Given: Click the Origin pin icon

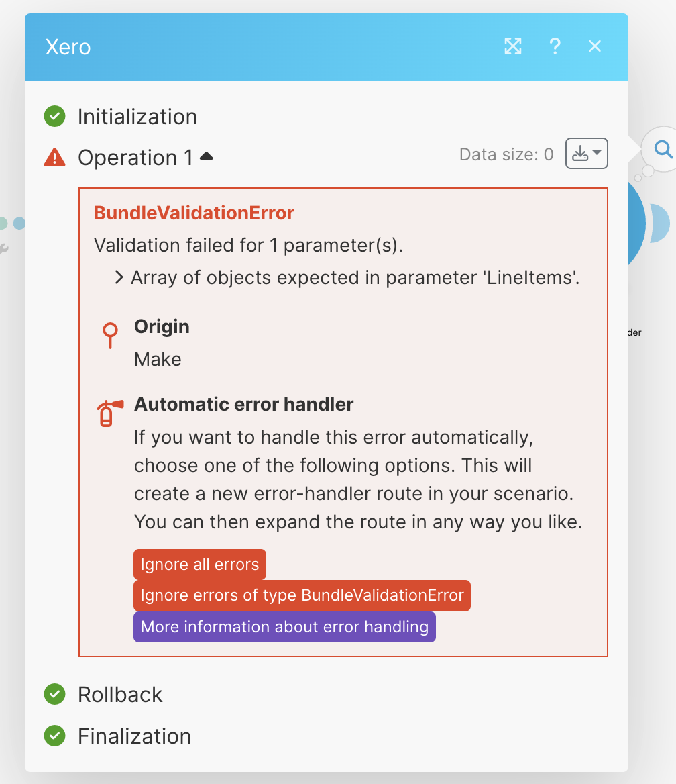Looking at the screenshot, I should 110,335.
